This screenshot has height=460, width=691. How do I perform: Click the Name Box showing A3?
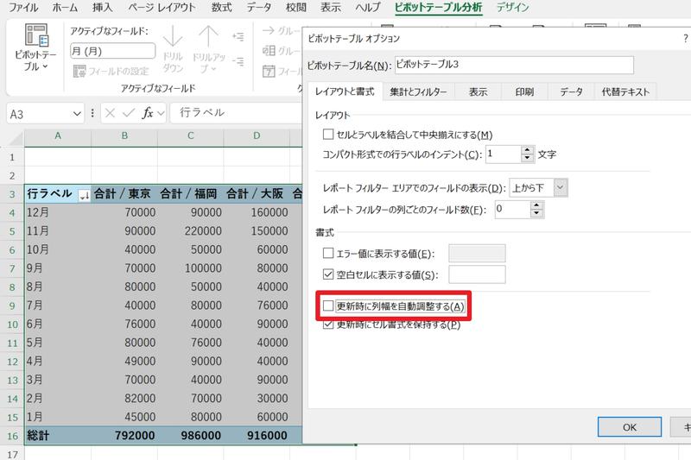(40, 114)
